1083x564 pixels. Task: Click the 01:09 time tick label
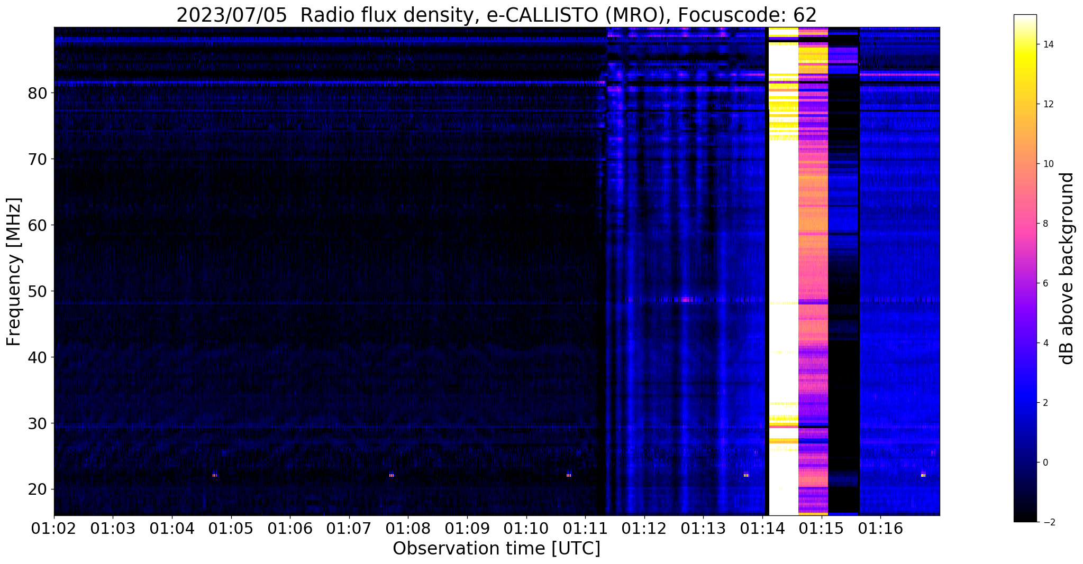(467, 528)
